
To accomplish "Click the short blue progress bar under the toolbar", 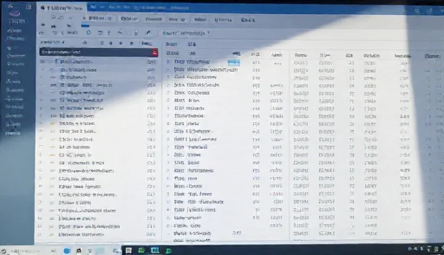I will pos(85,26).
